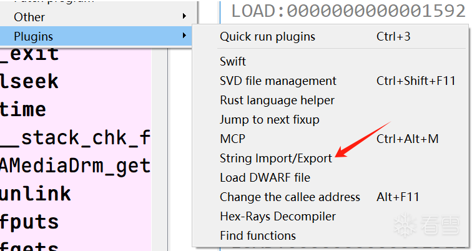Start the MCP plugin
Viewport: 472px width, 251px height.
coord(232,139)
